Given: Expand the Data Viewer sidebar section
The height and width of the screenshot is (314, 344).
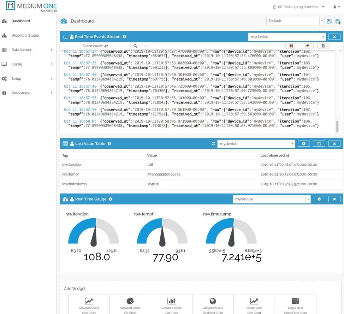Looking at the screenshot, I should pyautogui.click(x=21, y=50).
